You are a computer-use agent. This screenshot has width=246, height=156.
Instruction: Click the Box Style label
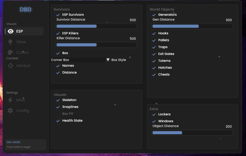(119, 60)
